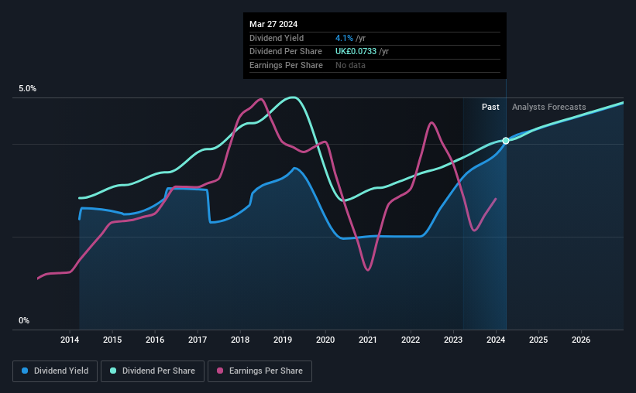Select the 2023 x-axis label
Viewport: 636px width, 393px height.
coord(453,340)
